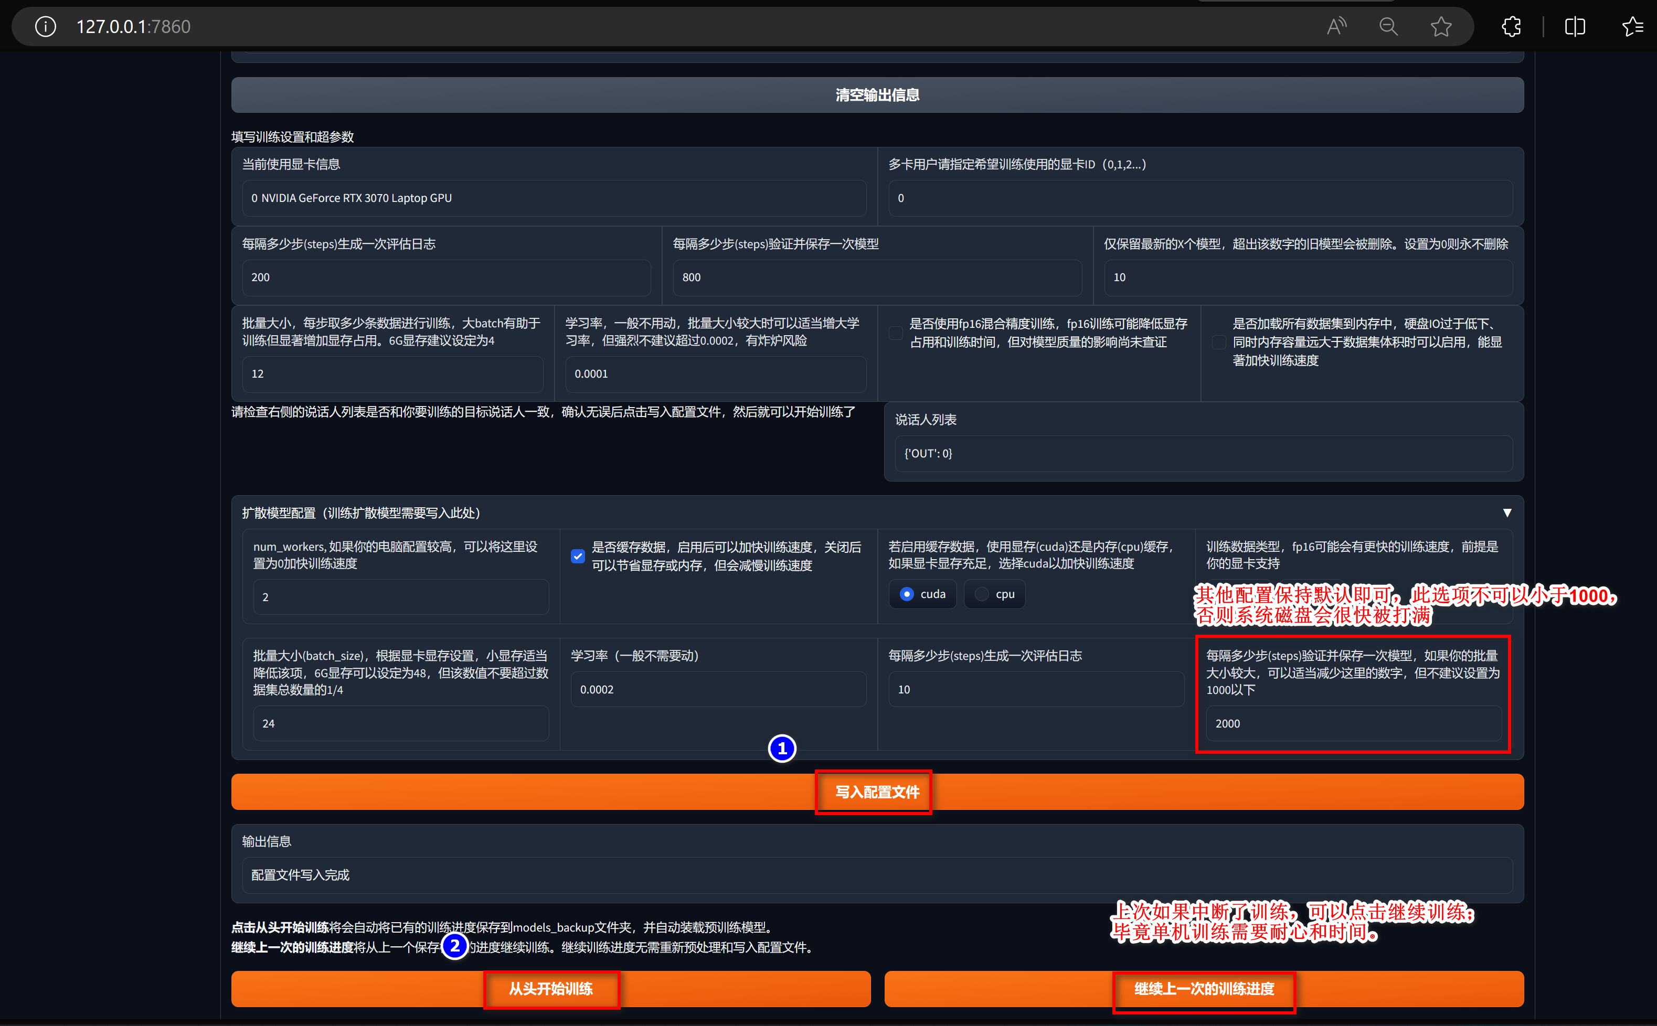The width and height of the screenshot is (1657, 1026).
Task: Select the cuda cache radio option
Action: [x=907, y=594]
